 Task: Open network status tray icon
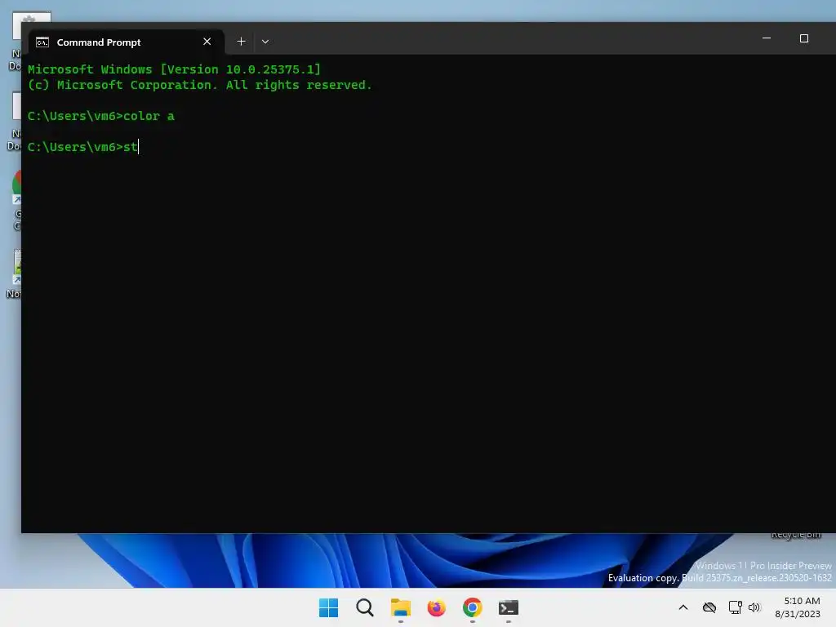point(736,607)
